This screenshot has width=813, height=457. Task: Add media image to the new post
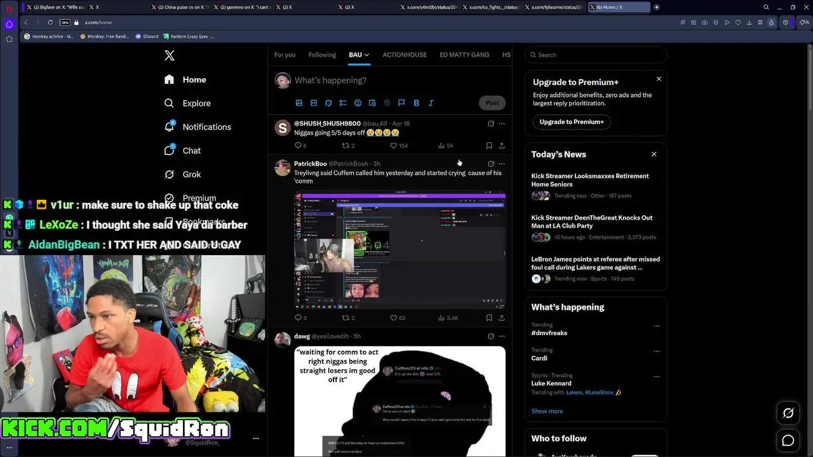(x=299, y=103)
